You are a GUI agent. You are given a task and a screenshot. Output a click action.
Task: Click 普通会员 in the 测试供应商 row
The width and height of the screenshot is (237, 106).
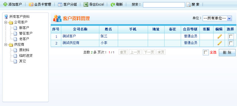191,43
